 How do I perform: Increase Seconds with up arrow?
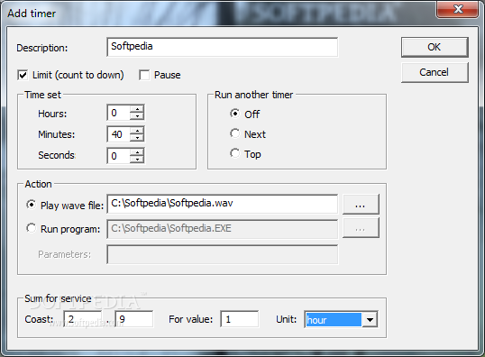[137, 151]
